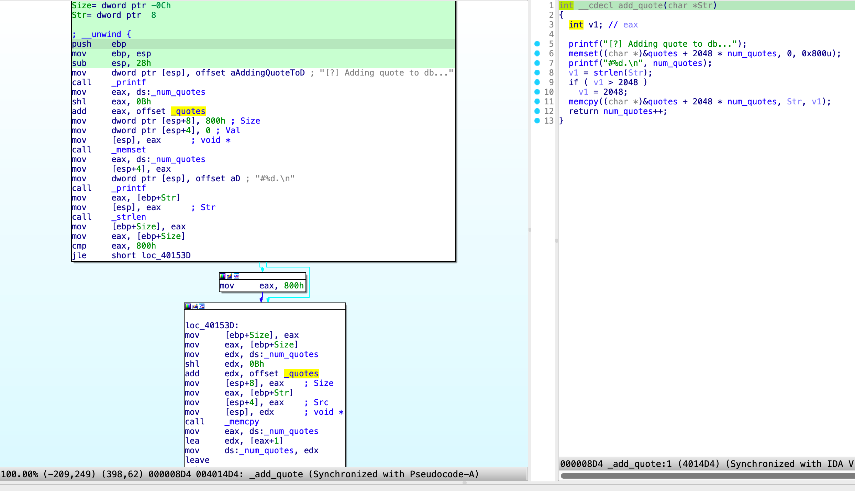Click graph view status bar with zoom percent
Image resolution: width=855 pixels, height=491 pixels.
263,474
